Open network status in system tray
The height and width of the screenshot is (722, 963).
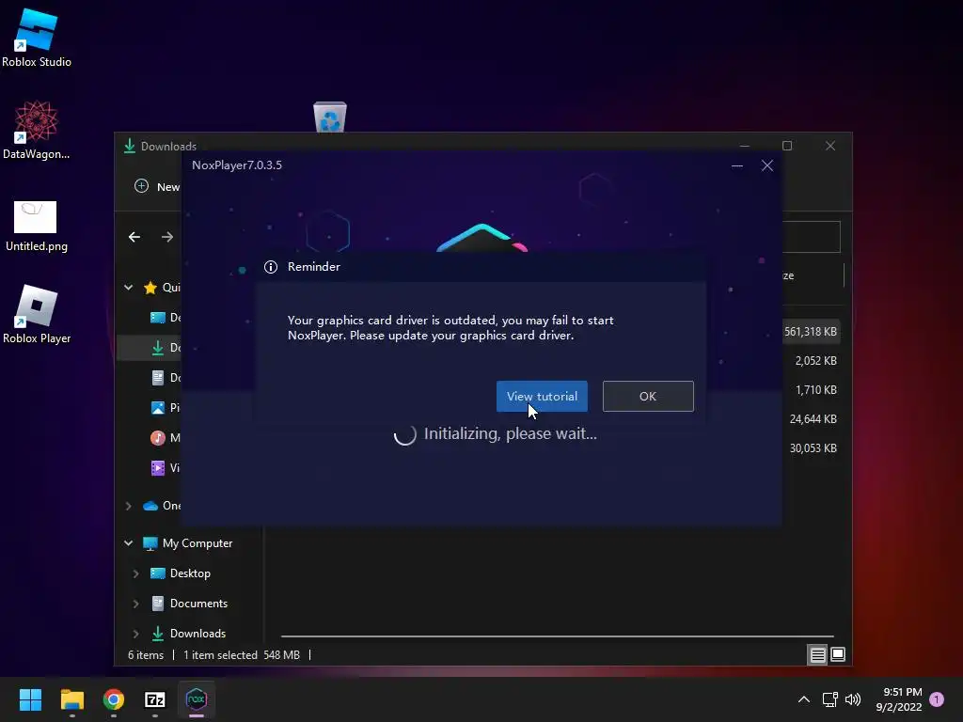pos(830,699)
